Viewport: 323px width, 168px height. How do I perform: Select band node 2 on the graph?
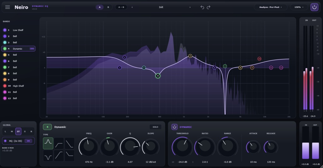[x=120, y=68]
